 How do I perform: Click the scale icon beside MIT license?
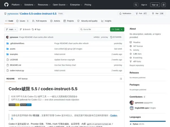click(131, 46)
